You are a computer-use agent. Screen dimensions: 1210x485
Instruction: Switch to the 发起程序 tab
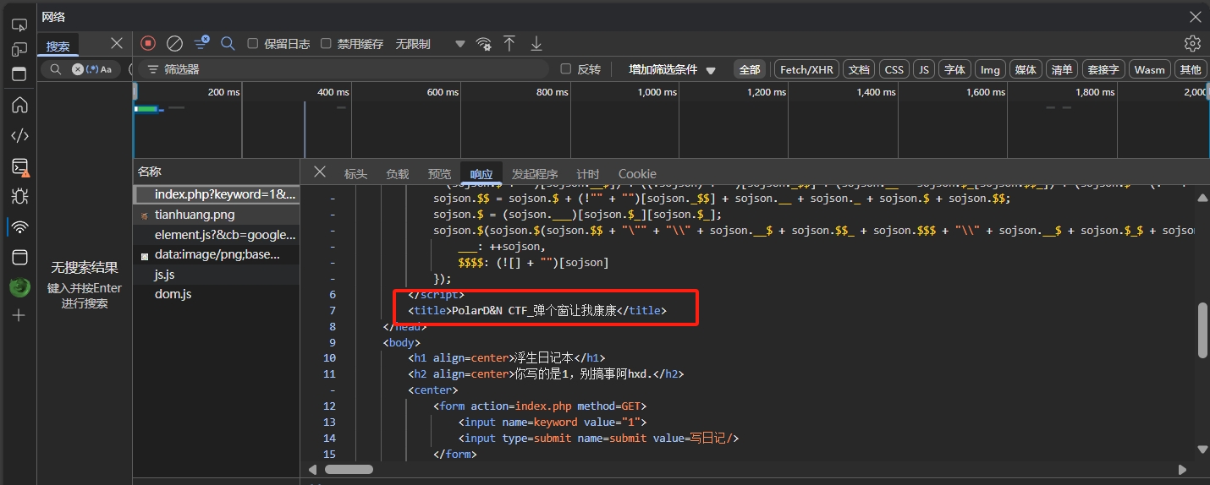[535, 173]
